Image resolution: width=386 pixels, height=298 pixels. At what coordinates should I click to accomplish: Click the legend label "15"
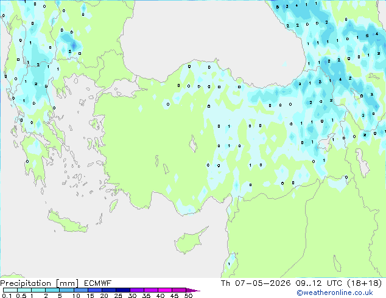pyautogui.click(x=90, y=296)
